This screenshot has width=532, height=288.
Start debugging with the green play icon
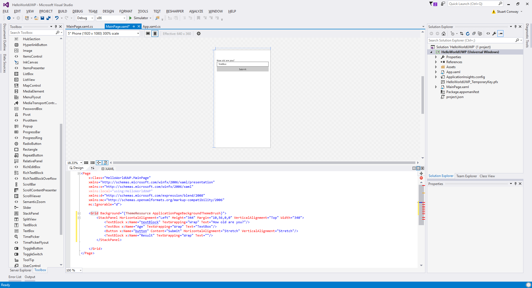130,18
